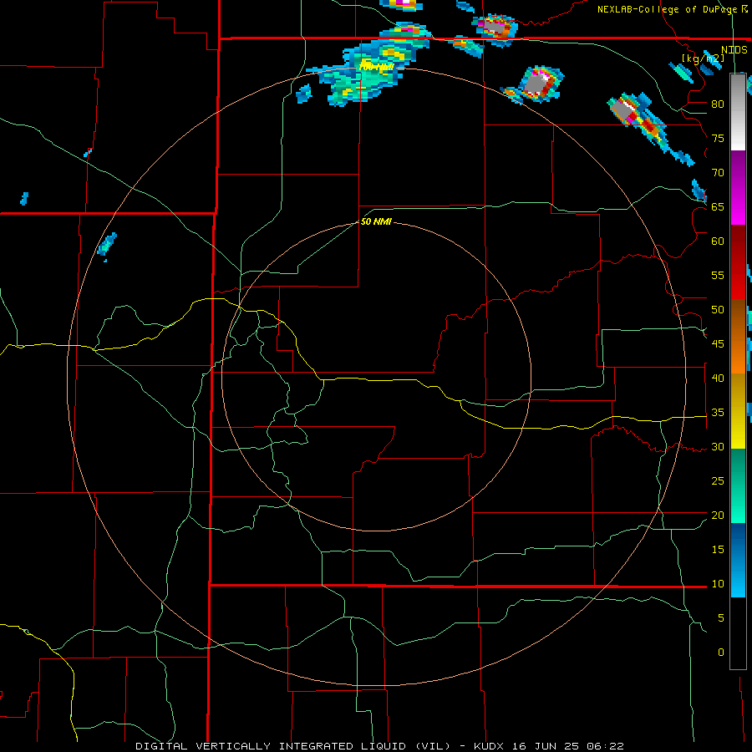Pick the green segment of the color bar
The height and width of the screenshot is (752, 752).
tap(738, 485)
